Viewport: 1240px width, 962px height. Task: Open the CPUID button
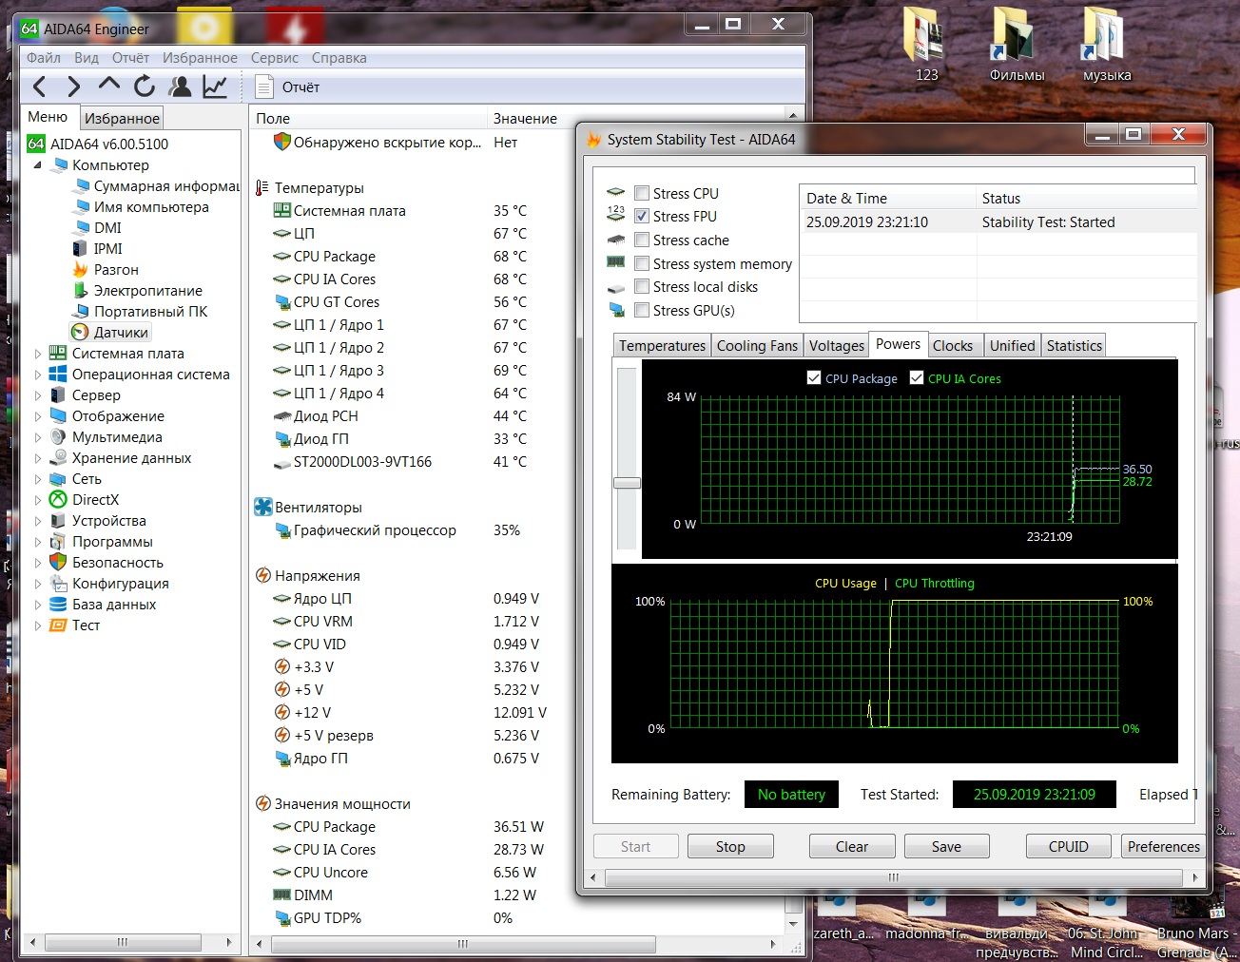pos(1068,847)
